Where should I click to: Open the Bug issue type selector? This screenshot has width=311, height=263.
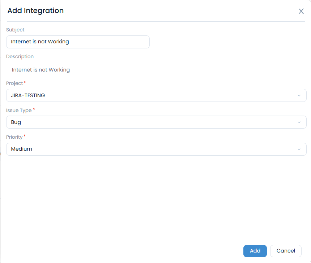pyautogui.click(x=155, y=122)
